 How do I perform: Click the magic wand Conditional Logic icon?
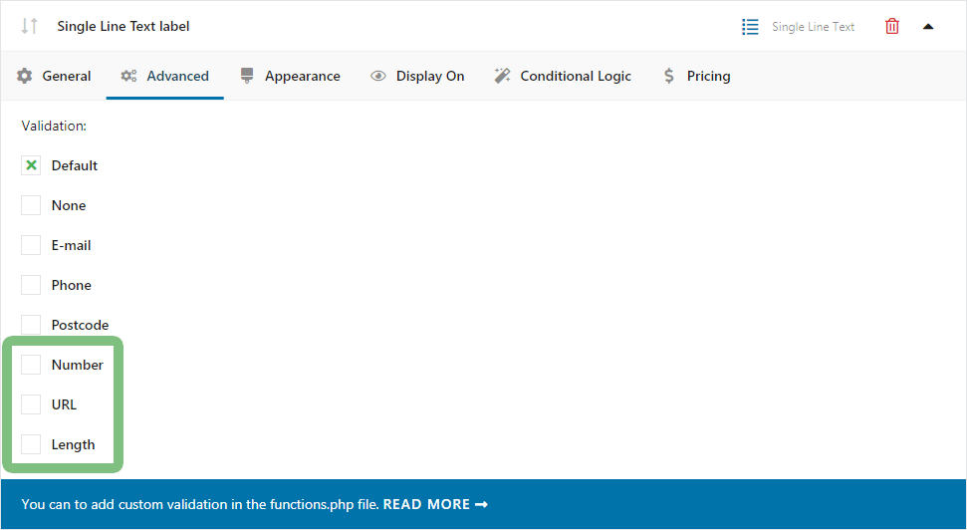(x=503, y=76)
